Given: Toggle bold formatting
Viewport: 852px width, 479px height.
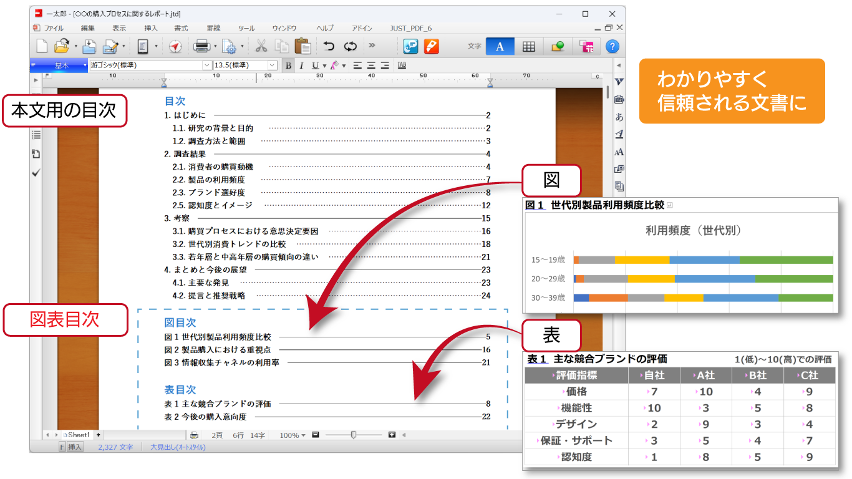Looking at the screenshot, I should pos(288,65).
